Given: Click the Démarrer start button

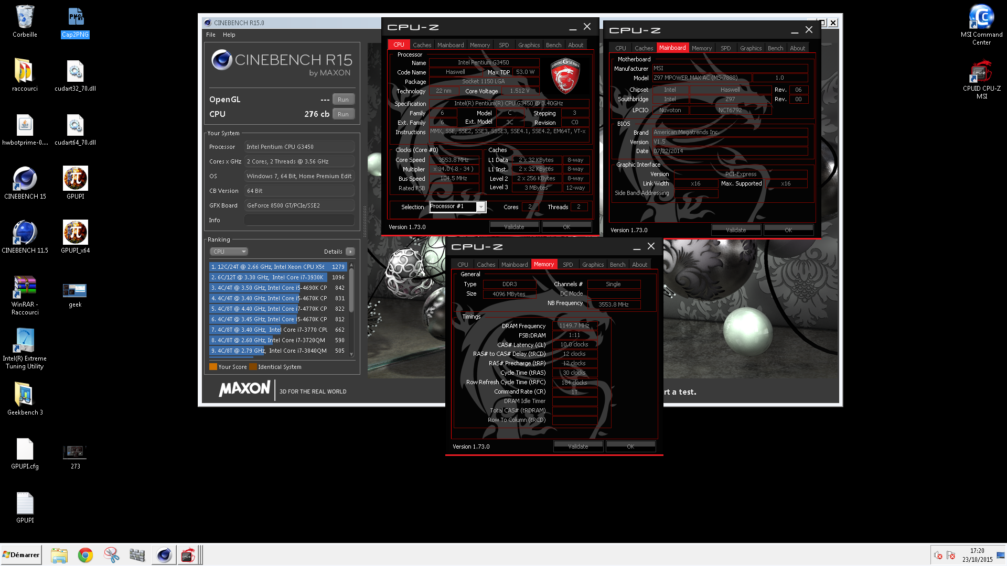Looking at the screenshot, I should coord(21,555).
